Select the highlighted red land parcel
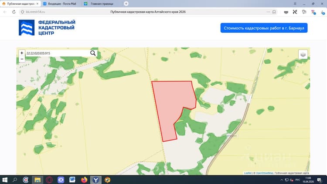Viewport: 327px width, 184px height. (171, 104)
